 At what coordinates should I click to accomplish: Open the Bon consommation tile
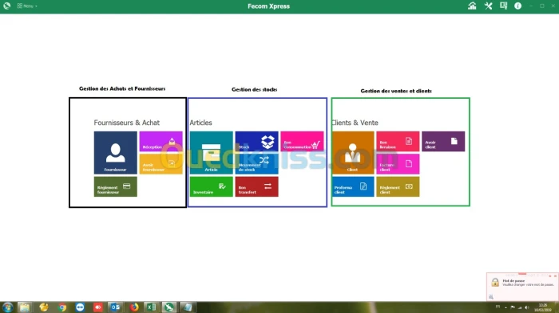coord(302,141)
